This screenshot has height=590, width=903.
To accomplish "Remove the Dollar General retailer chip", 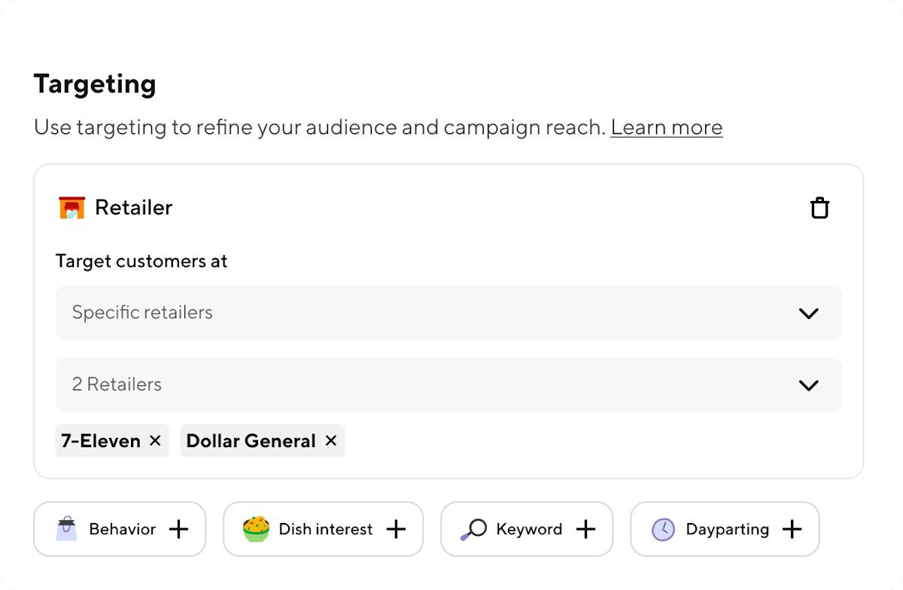I will pyautogui.click(x=330, y=440).
